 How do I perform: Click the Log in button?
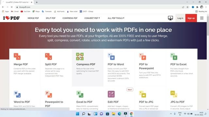point(180,18)
